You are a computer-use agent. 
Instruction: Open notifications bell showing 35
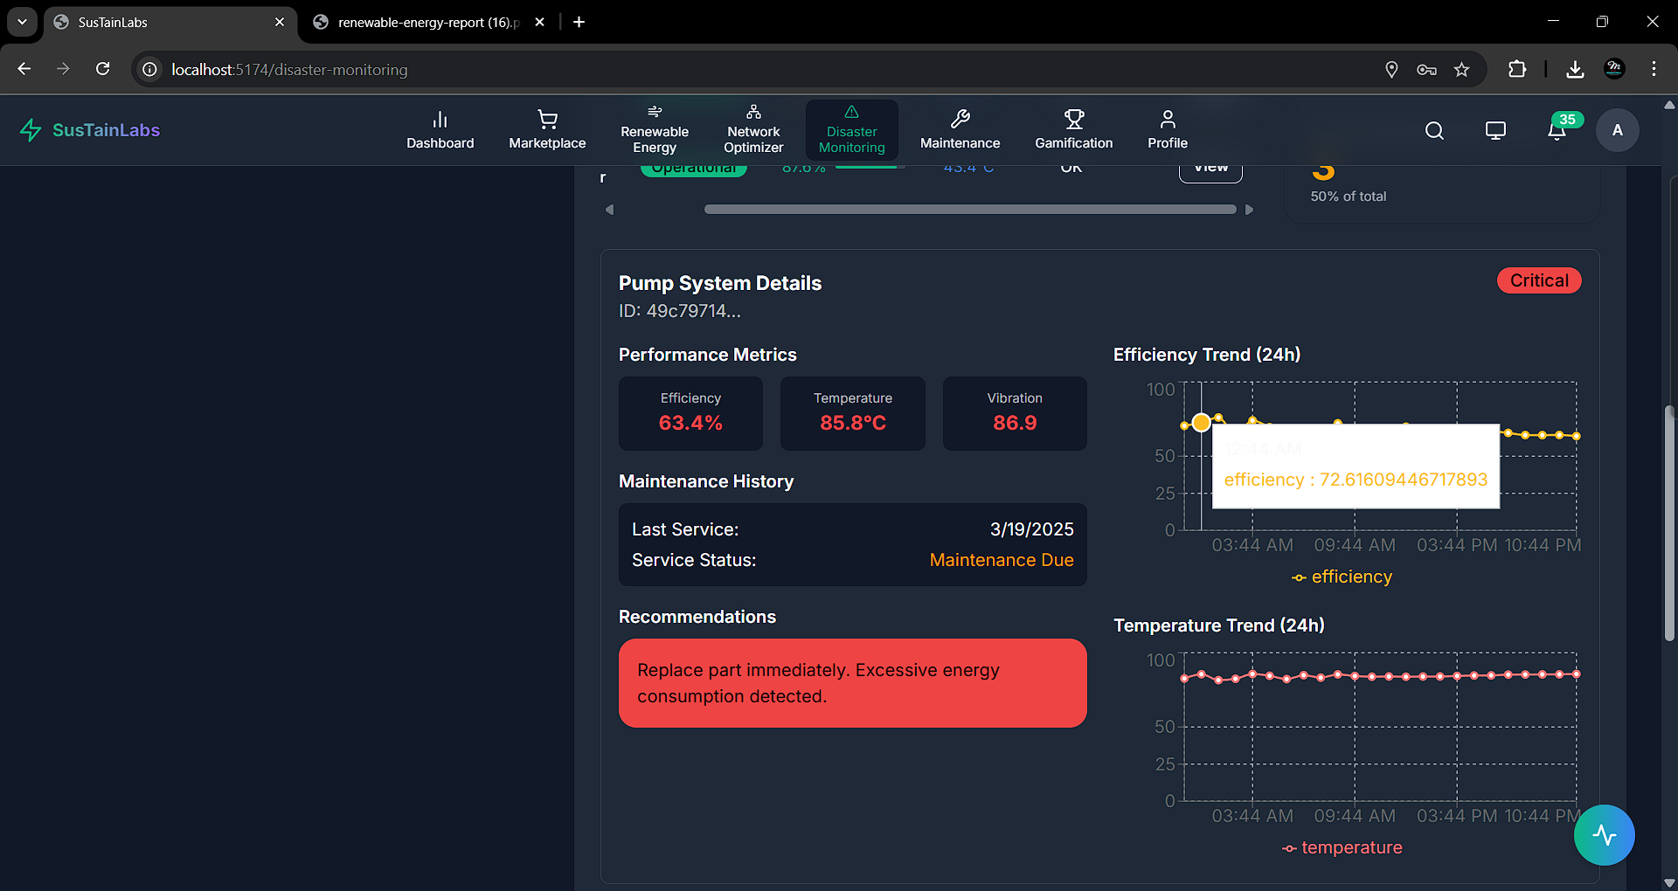1557,130
